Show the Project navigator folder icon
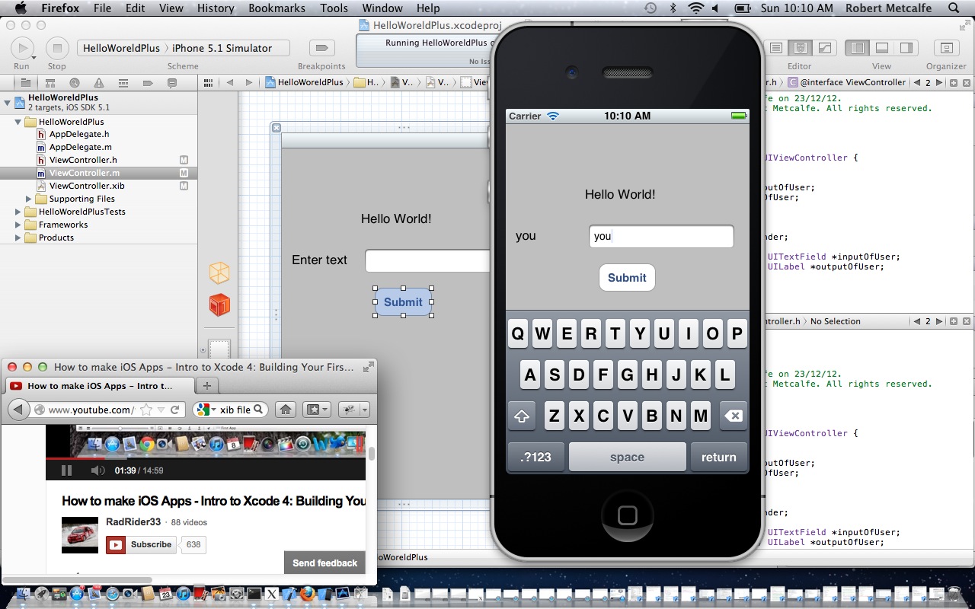975x609 pixels. pyautogui.click(x=25, y=83)
